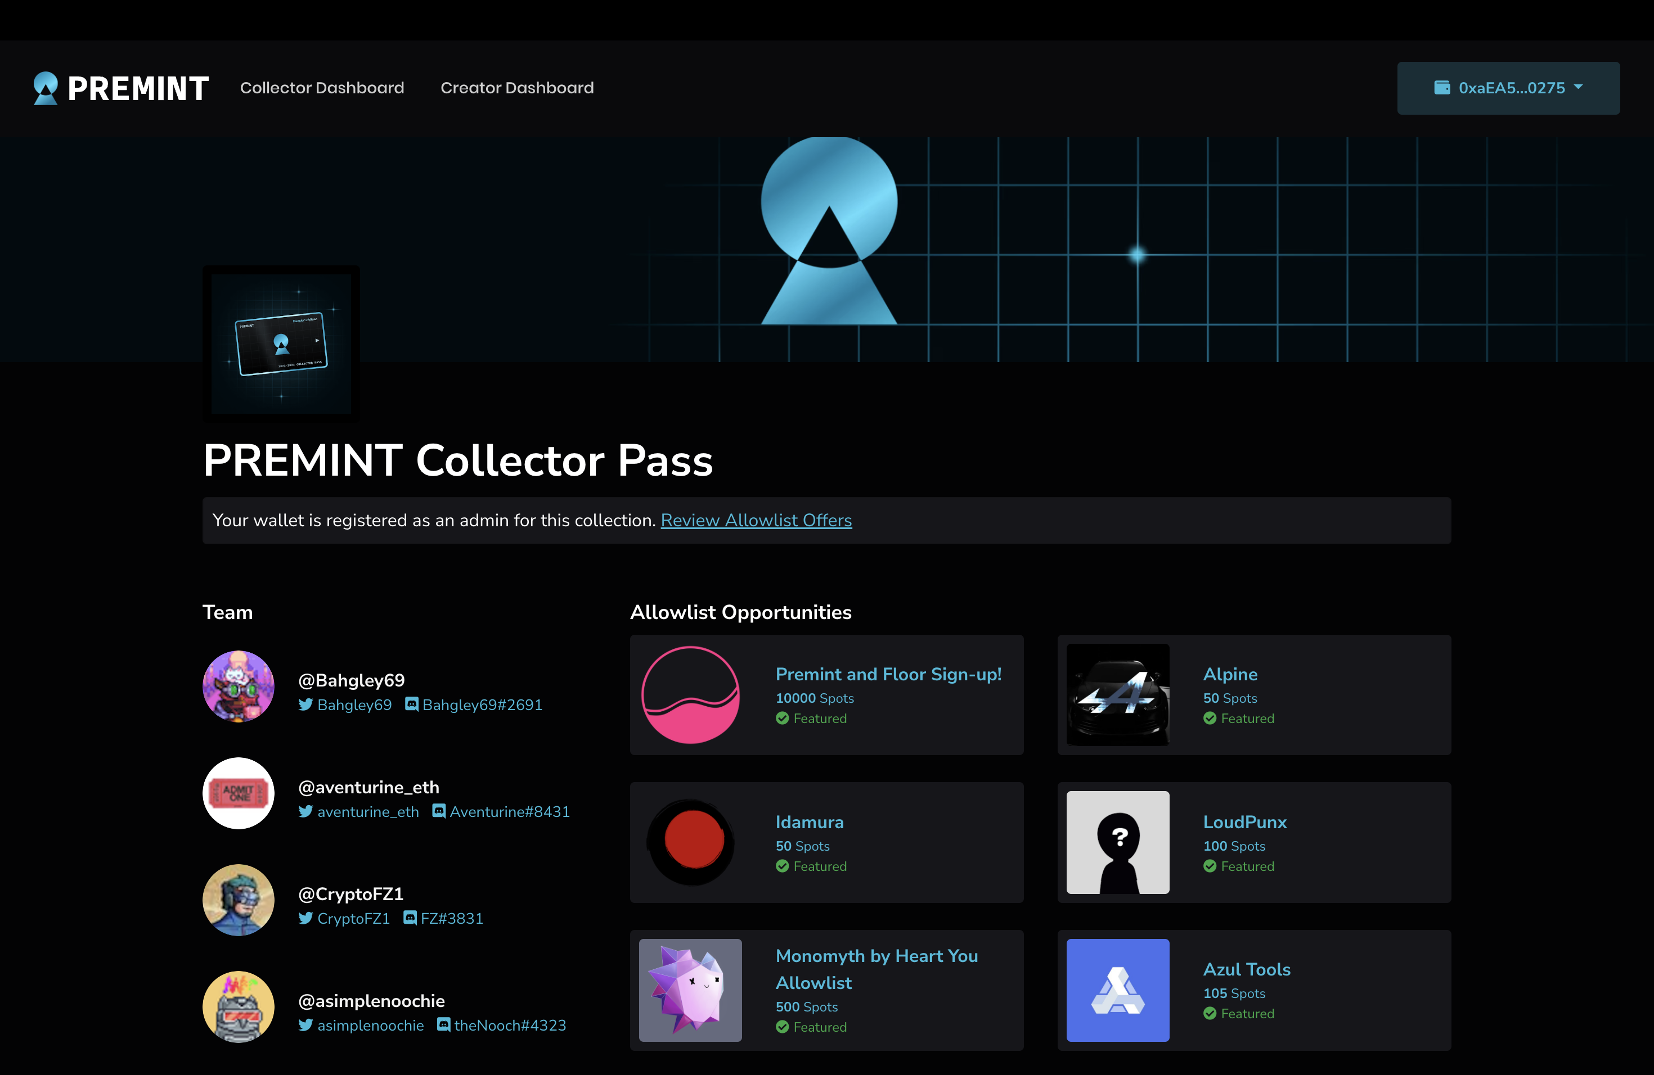Click the PREMINT Collector Pass heading
Image resolution: width=1654 pixels, height=1075 pixels.
click(458, 460)
